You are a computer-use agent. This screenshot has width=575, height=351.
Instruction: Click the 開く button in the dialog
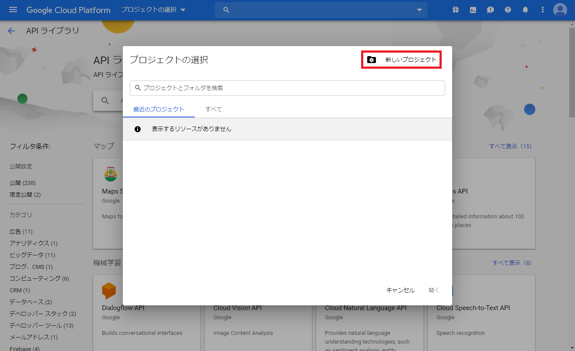click(434, 290)
